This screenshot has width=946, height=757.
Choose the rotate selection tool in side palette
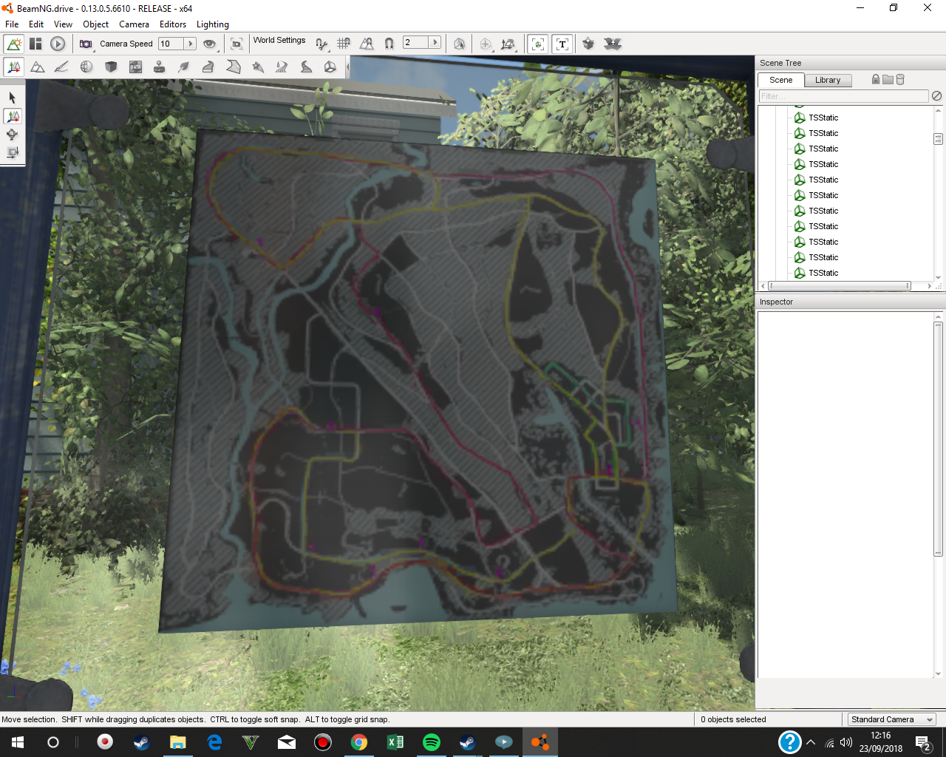(13, 135)
